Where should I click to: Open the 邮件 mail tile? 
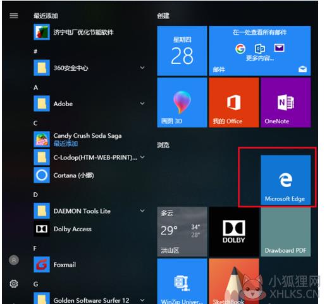coord(260,51)
